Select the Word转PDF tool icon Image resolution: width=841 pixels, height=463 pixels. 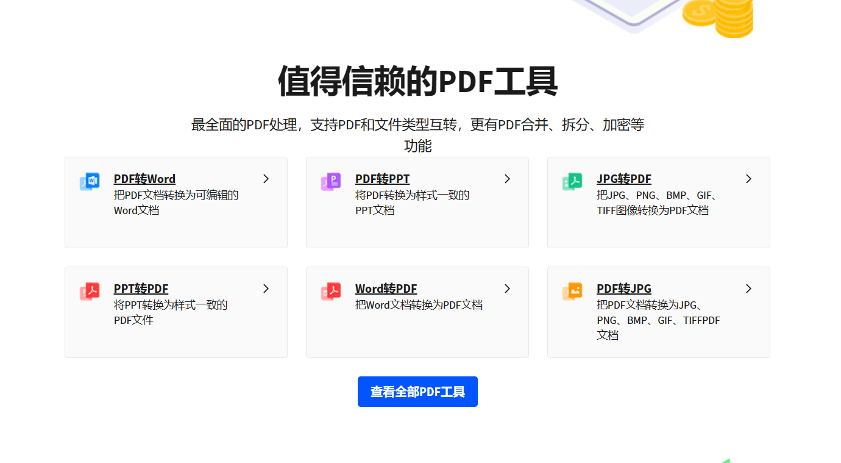tap(330, 291)
